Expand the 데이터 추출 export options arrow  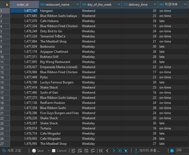(165, 151)
